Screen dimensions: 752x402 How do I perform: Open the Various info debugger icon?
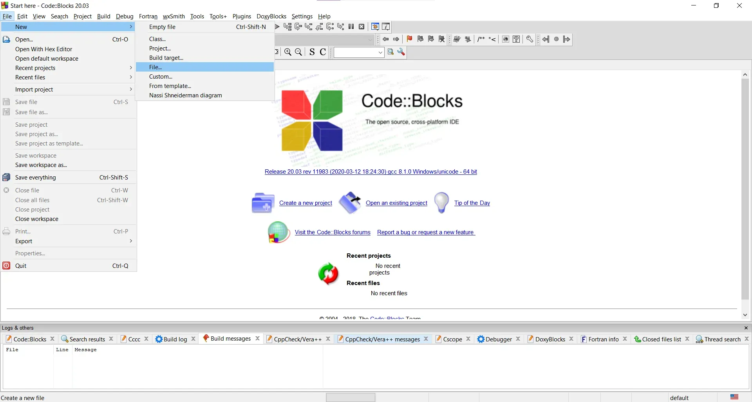pos(386,27)
